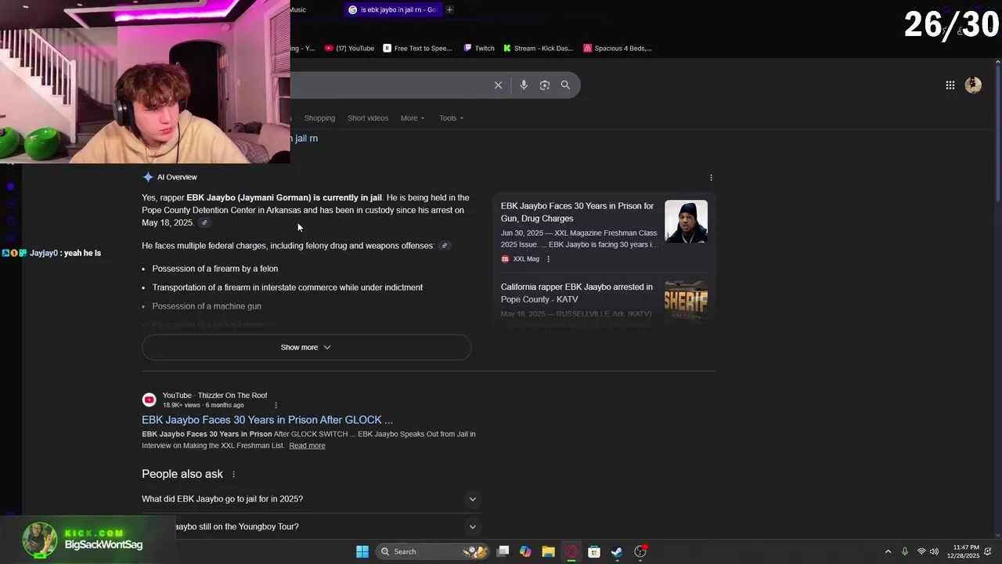Click chat message 'yeah he is' from Jayjay0
The height and width of the screenshot is (564, 1002).
tap(82, 254)
